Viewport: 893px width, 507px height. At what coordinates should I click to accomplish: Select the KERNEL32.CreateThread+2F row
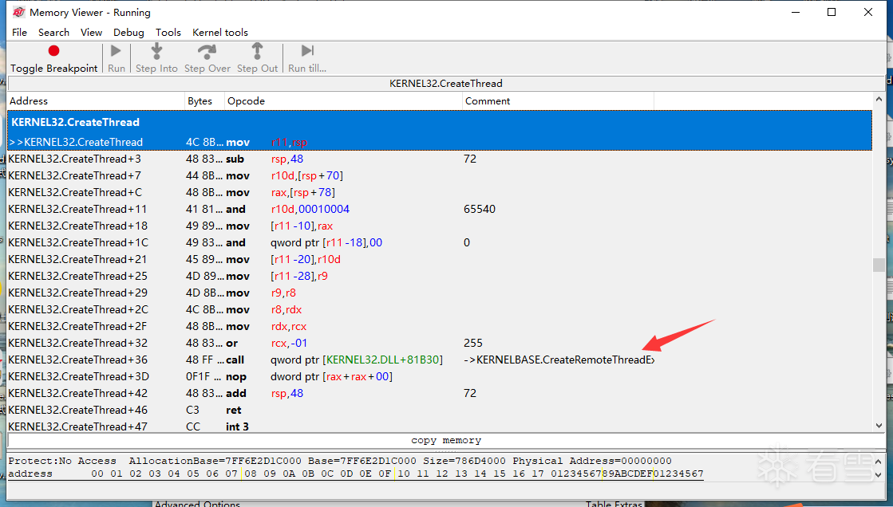(x=440, y=326)
